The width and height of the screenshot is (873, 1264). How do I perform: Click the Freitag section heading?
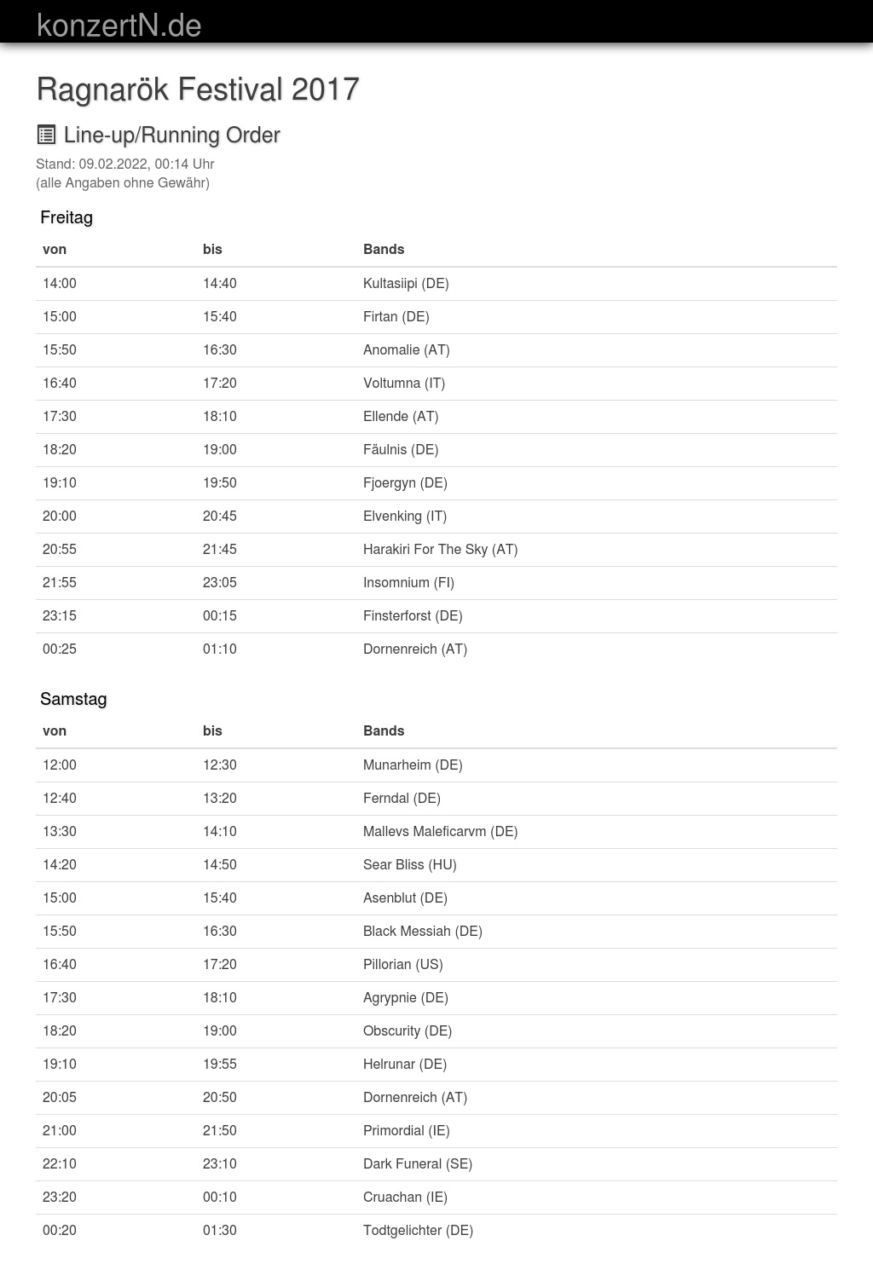(66, 217)
